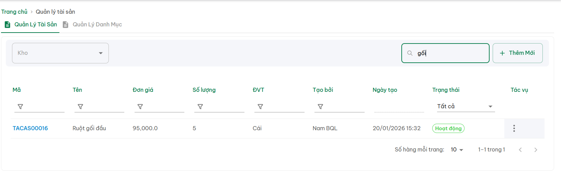The height and width of the screenshot is (171, 561).
Task: Click the search field containing 'gối'
Action: pos(450,53)
